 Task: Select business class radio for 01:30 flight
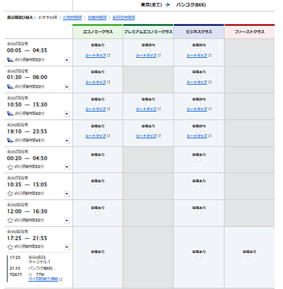point(199,77)
